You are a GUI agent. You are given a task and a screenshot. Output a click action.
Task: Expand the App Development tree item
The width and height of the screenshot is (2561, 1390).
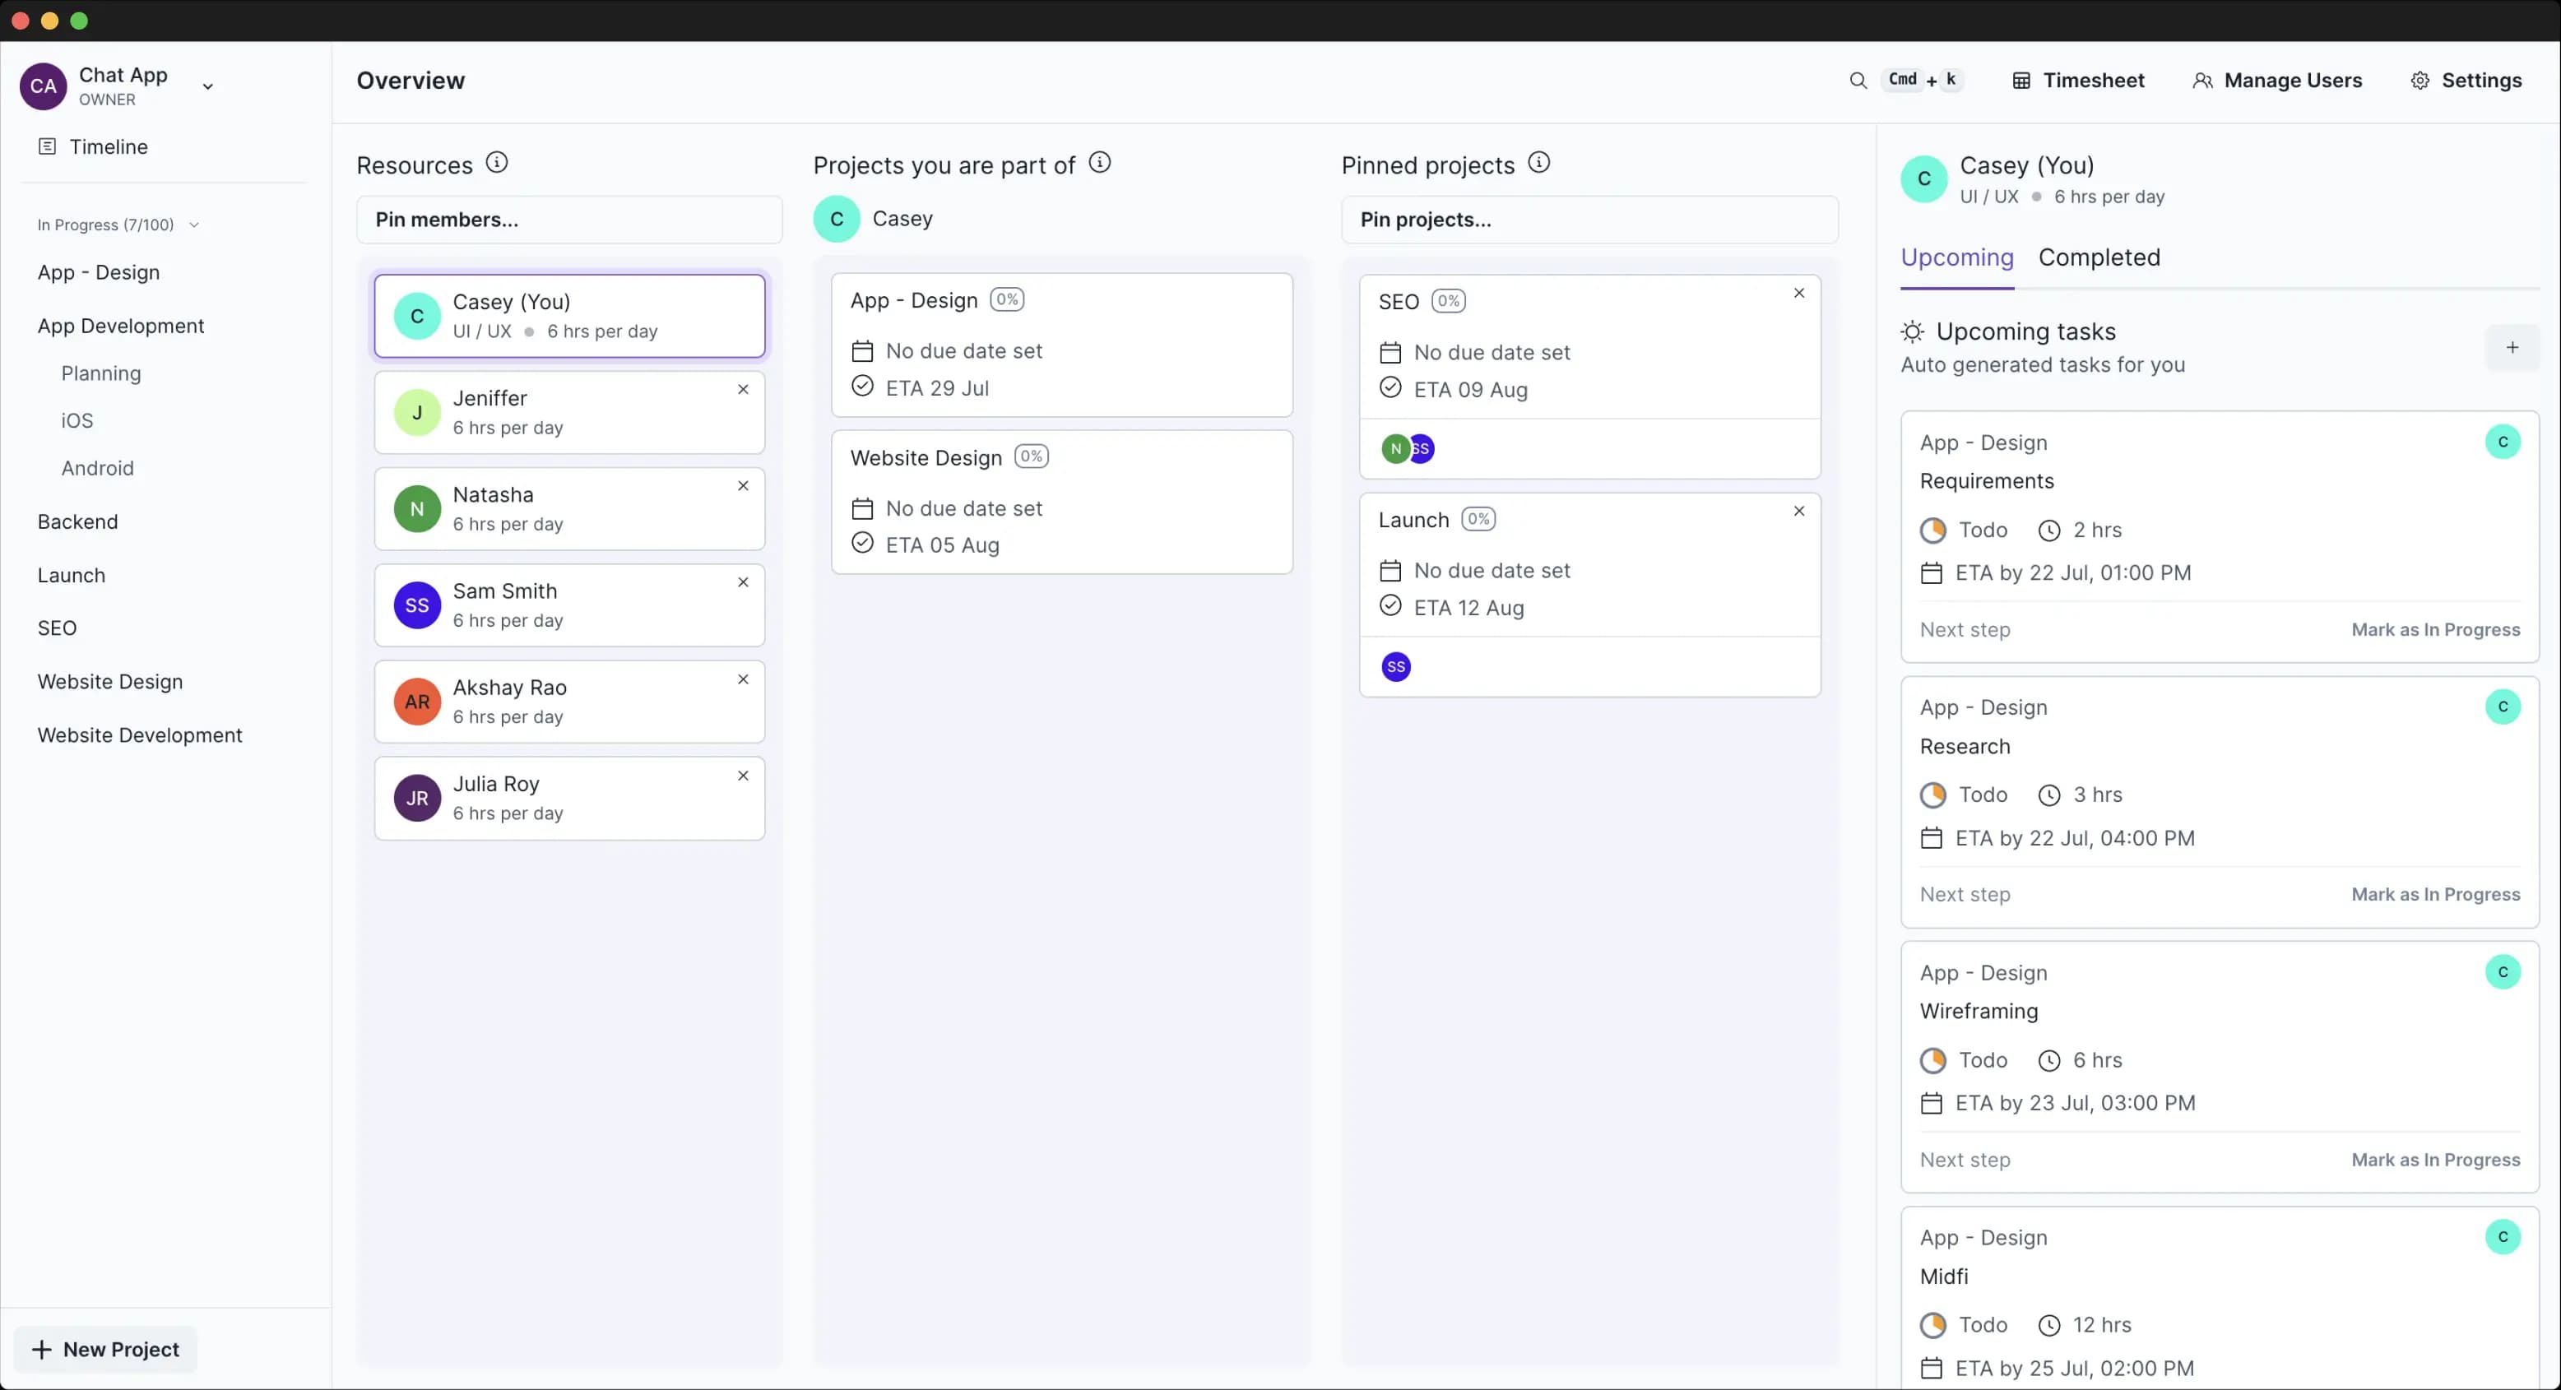[x=122, y=325]
